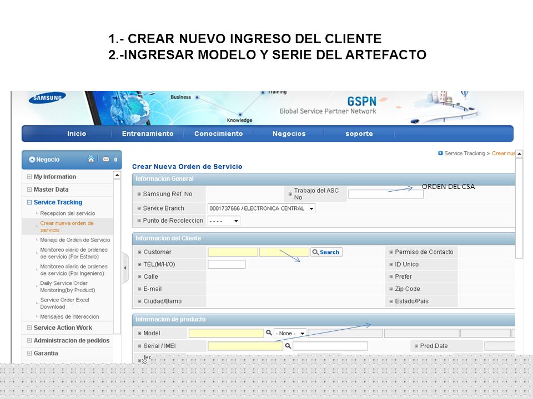Viewport: 533px width, 399px height.
Task: Click the Negocio sidebar header
Action: (x=72, y=160)
